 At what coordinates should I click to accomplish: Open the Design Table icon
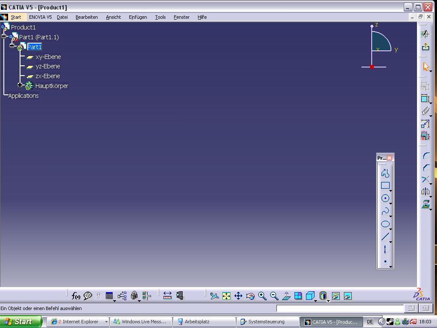109,296
